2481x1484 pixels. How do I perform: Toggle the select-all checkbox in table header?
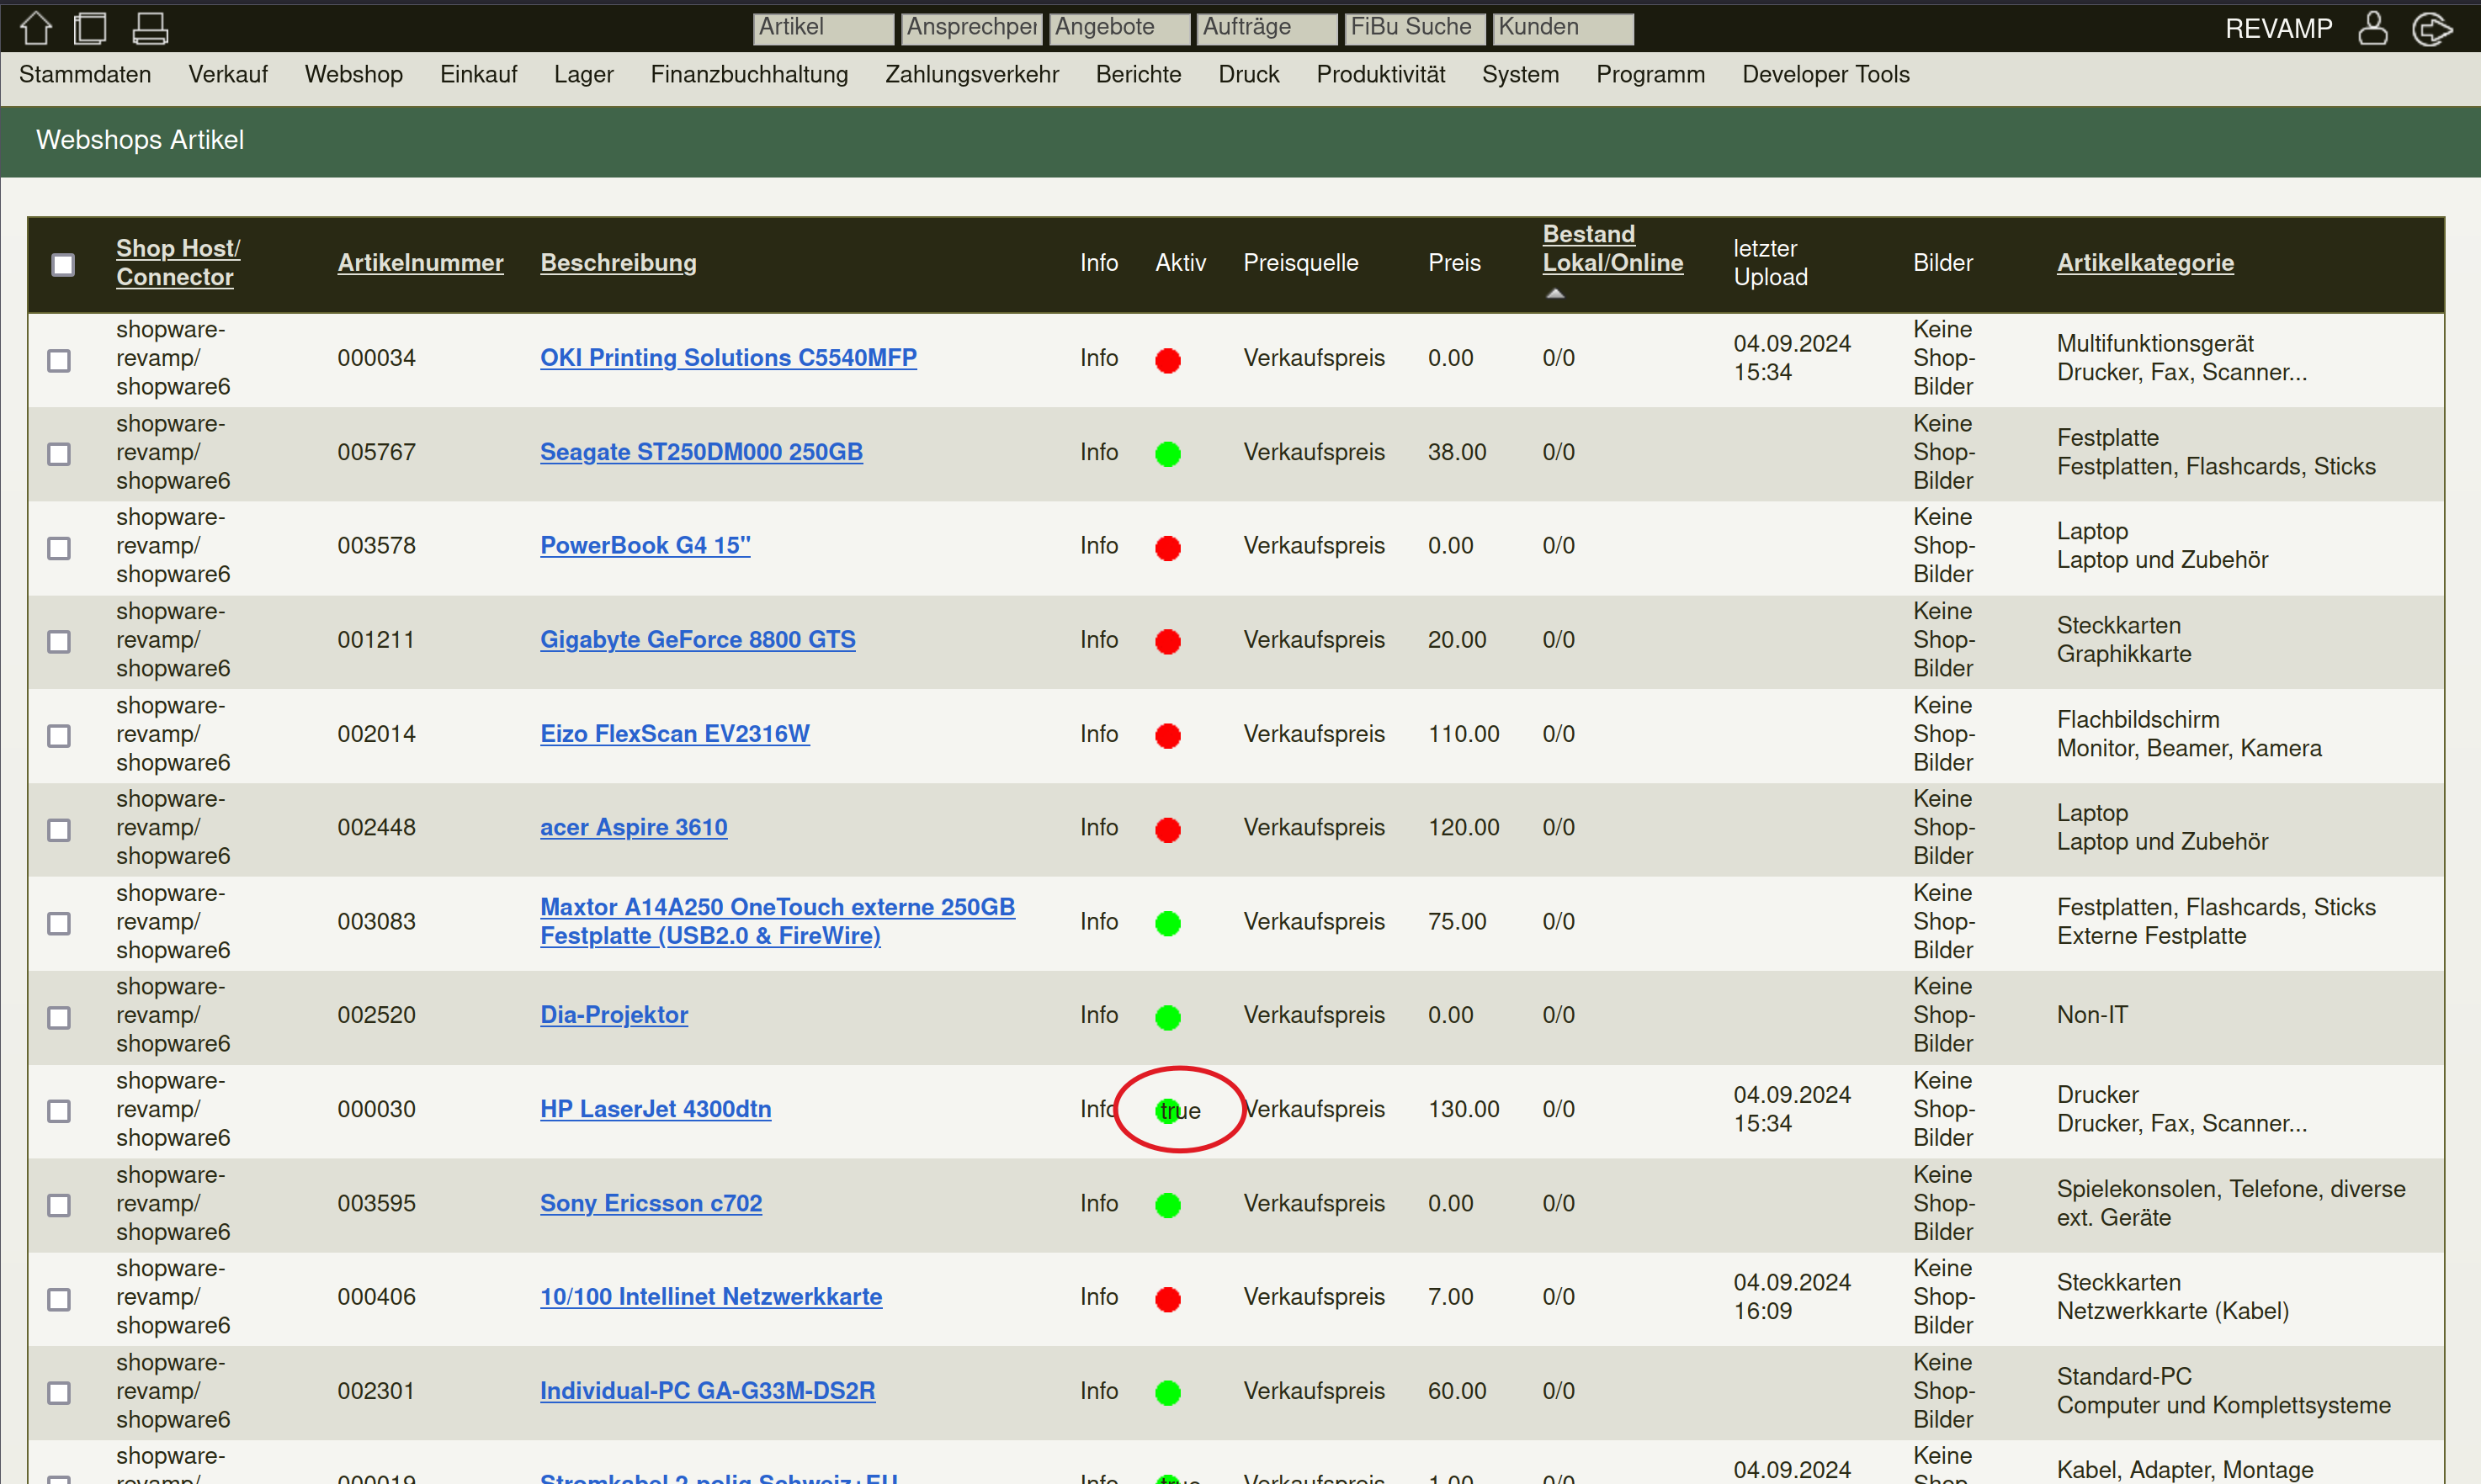tap(63, 264)
